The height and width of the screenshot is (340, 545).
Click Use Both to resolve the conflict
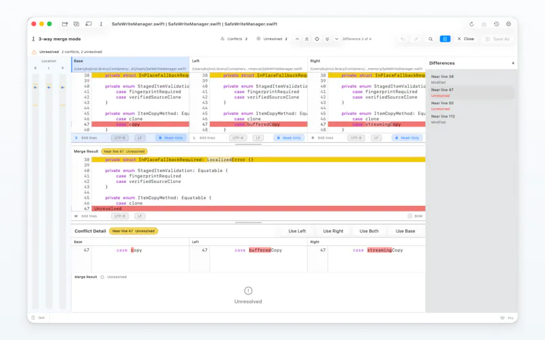[369, 231]
